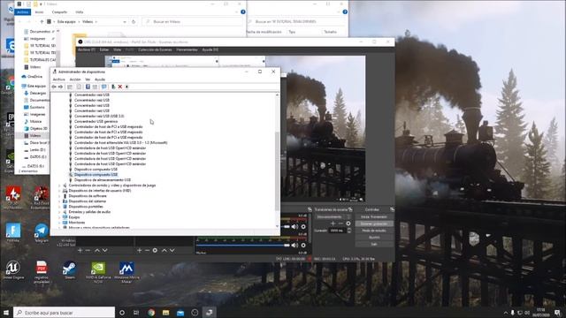Image resolution: width=566 pixels, height=318 pixels.
Task: Open Windows Movie Maker desktop shortcut
Action: pos(126,272)
